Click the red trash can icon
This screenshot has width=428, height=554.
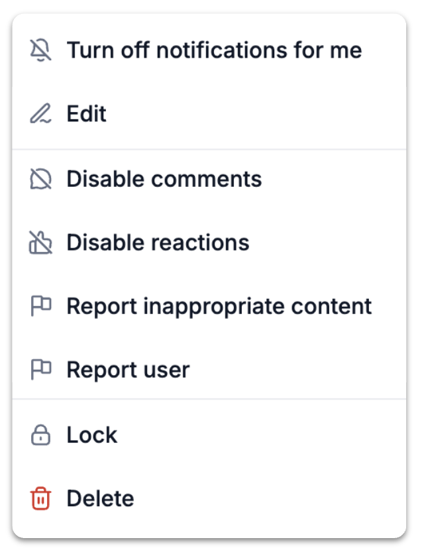pos(40,498)
